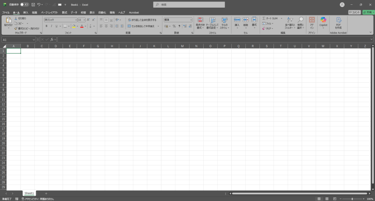Image resolution: width=375 pixels, height=201 pixels.
Task: Click the PDFを作成 Acrobat icon
Action: [x=338, y=22]
